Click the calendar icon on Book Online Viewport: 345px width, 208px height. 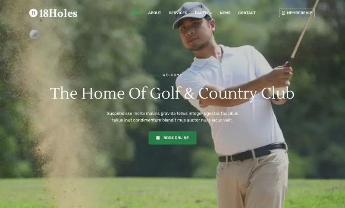pyautogui.click(x=158, y=138)
